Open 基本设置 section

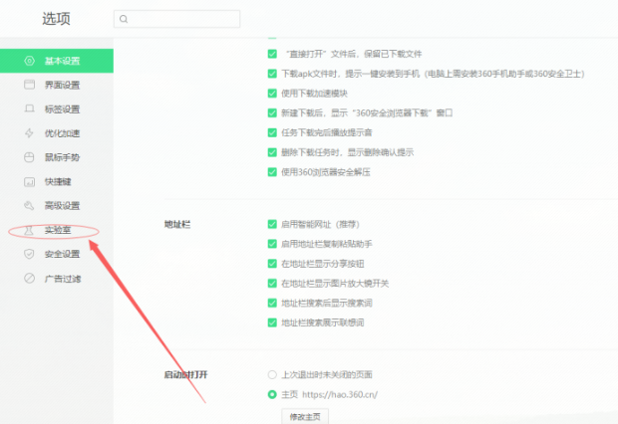point(57,61)
